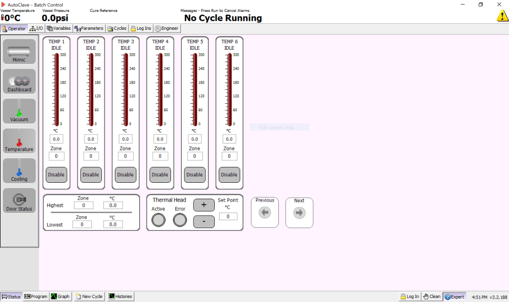Go to Previous page arrow

click(264, 213)
